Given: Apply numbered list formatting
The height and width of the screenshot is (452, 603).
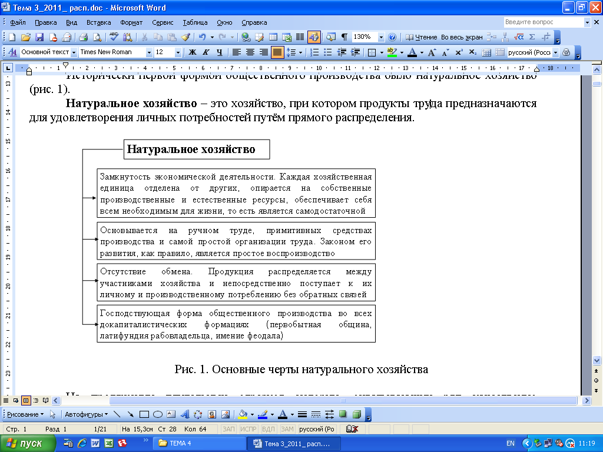Looking at the screenshot, I should coord(314,52).
